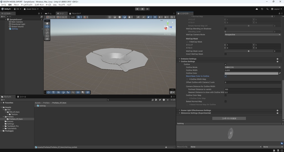Toggle hidden packages count icon

coord(173,100)
